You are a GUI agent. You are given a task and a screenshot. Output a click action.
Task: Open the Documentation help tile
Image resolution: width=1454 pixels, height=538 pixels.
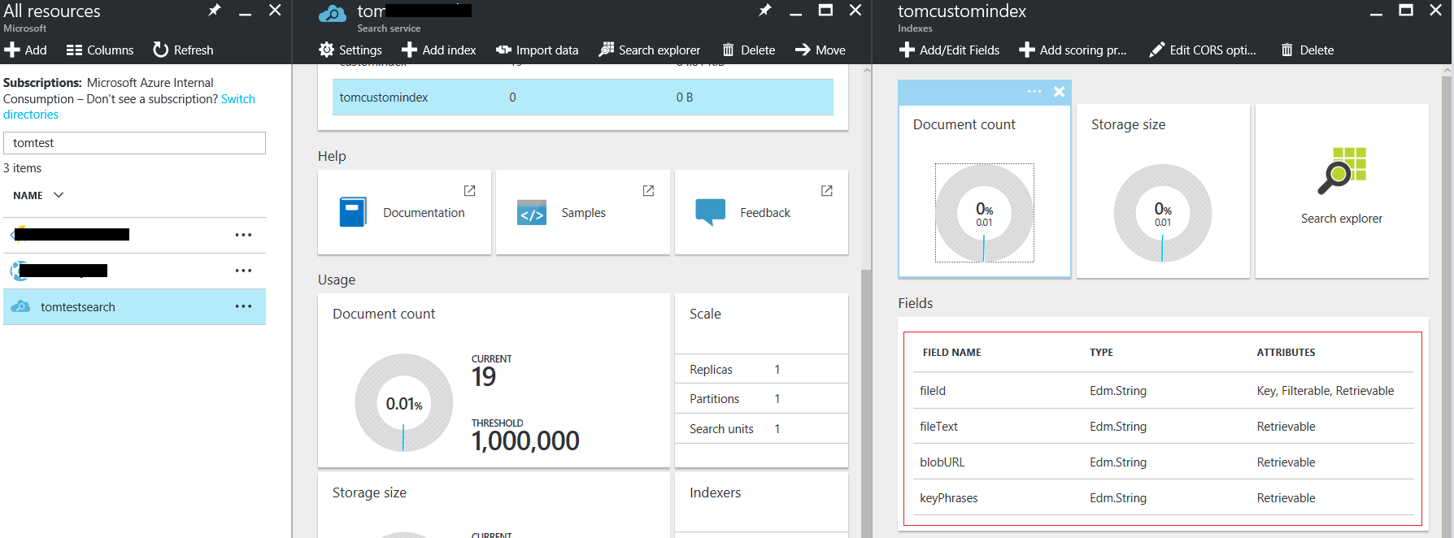[404, 212]
